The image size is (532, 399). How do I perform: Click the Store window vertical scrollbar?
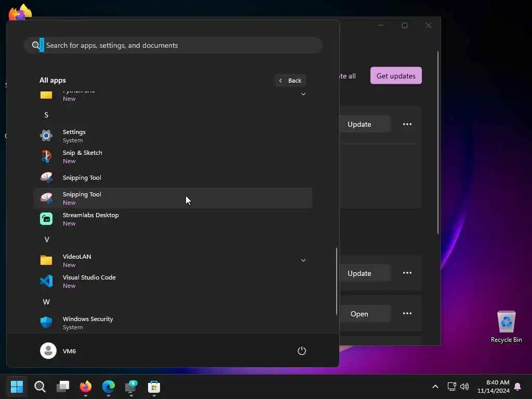[x=437, y=142]
